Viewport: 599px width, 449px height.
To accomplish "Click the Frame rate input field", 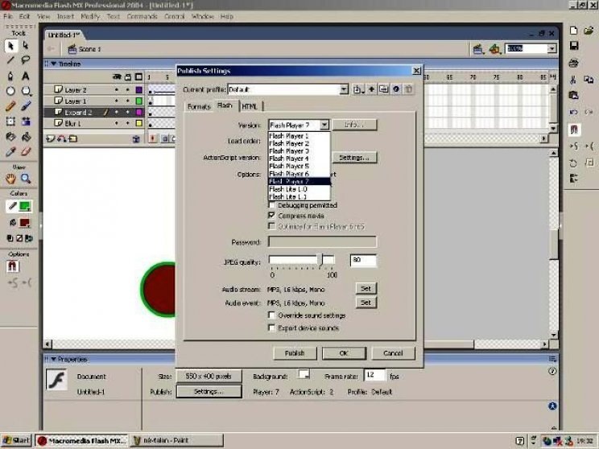I will [x=374, y=375].
